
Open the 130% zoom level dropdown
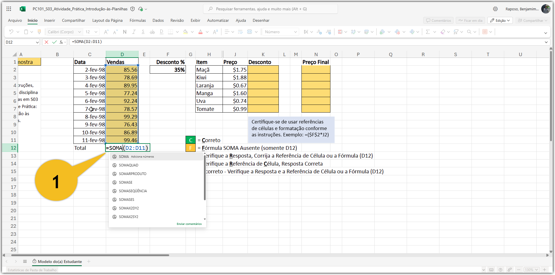point(532,270)
